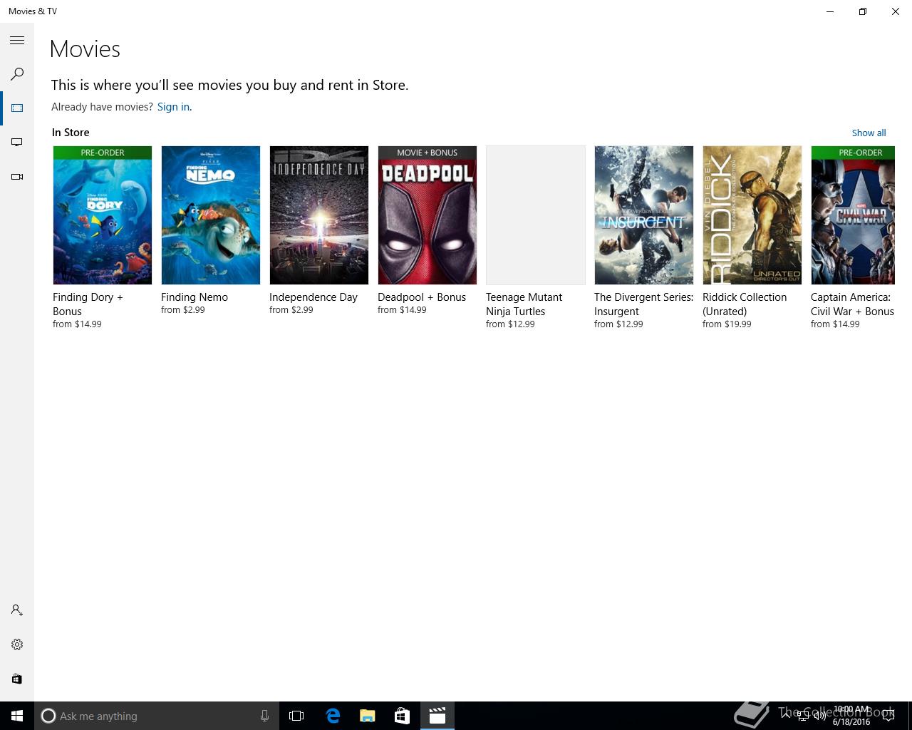Click the Cortana 'Ask me anything' search box
Screen dimensions: 912x730
(x=157, y=716)
